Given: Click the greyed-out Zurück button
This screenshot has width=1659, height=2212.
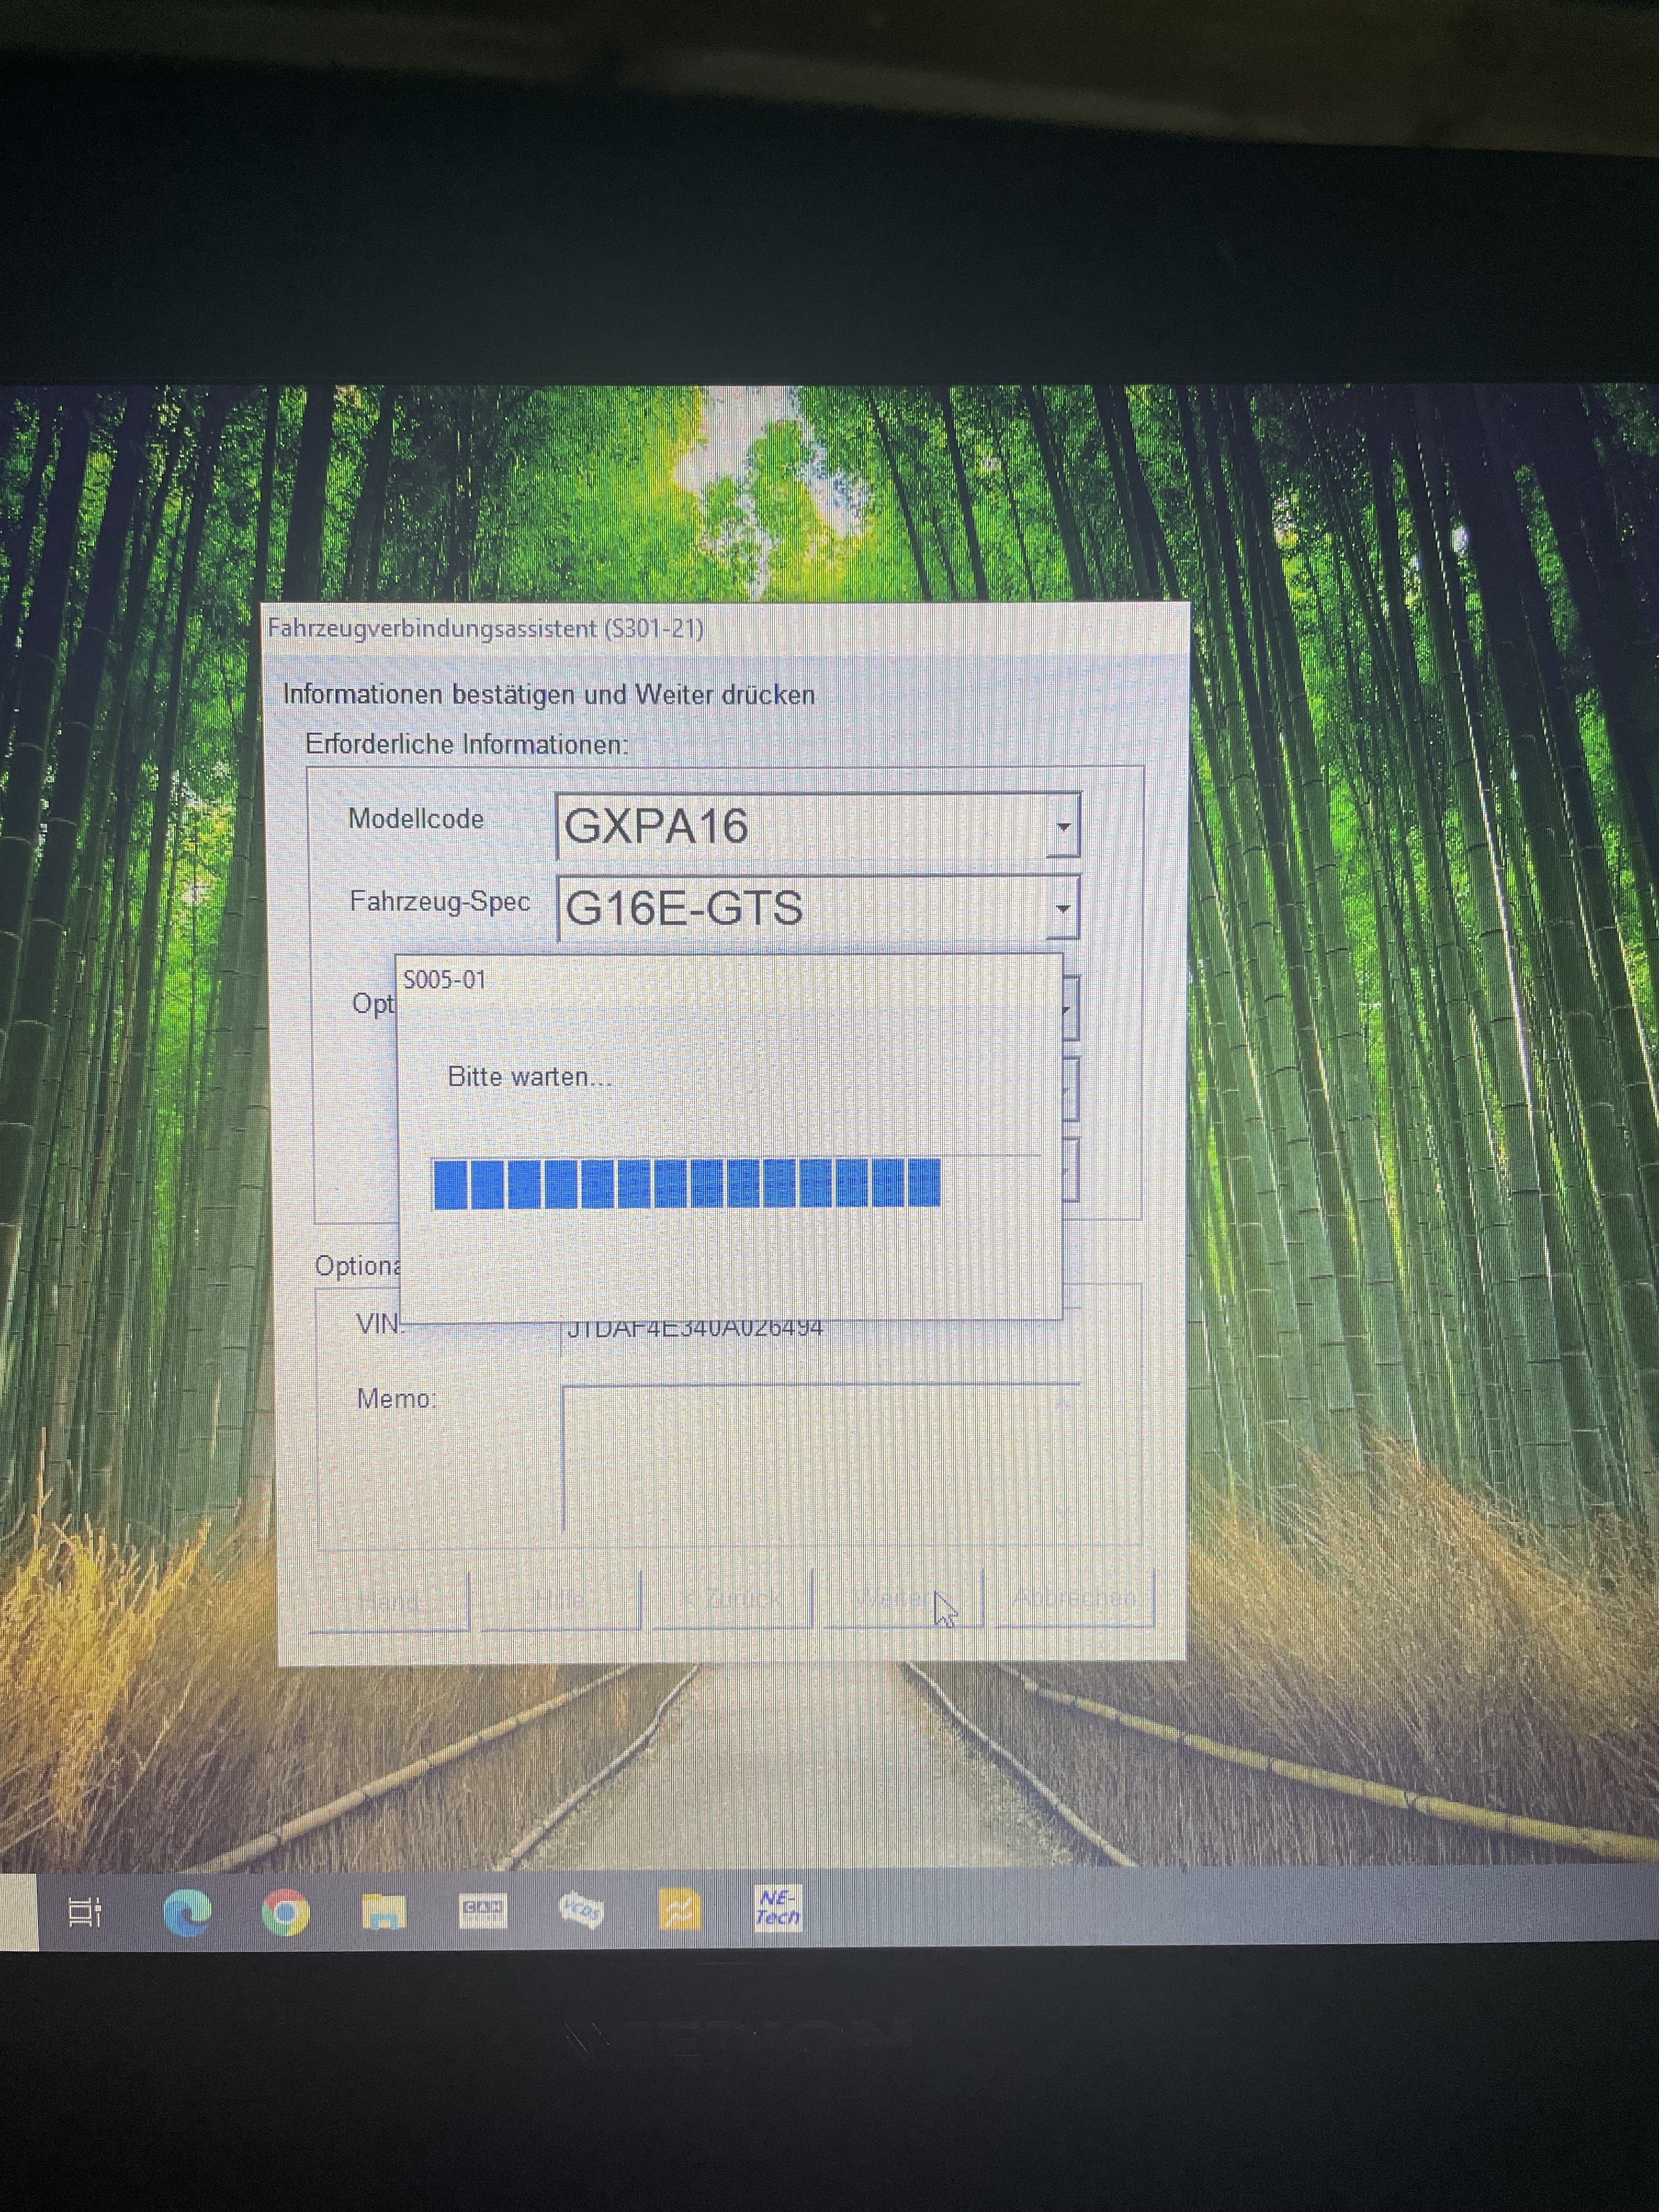Looking at the screenshot, I should [732, 1600].
